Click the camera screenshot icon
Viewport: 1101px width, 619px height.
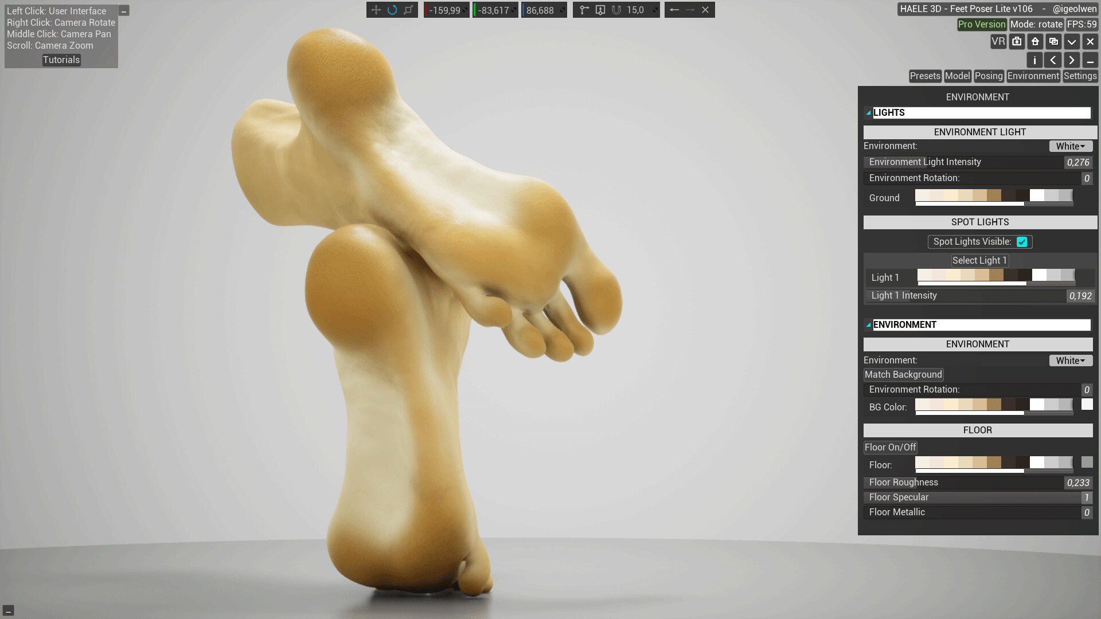[1017, 41]
